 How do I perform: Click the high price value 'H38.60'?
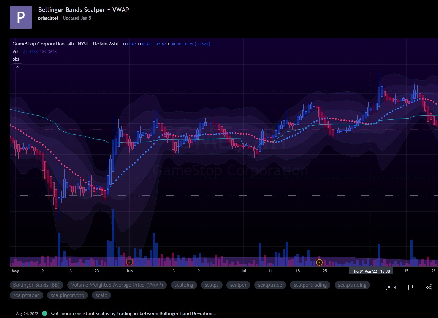pos(145,44)
